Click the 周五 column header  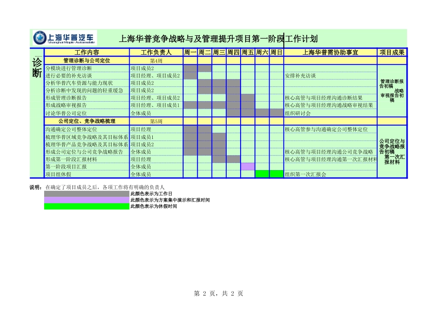[248, 52]
